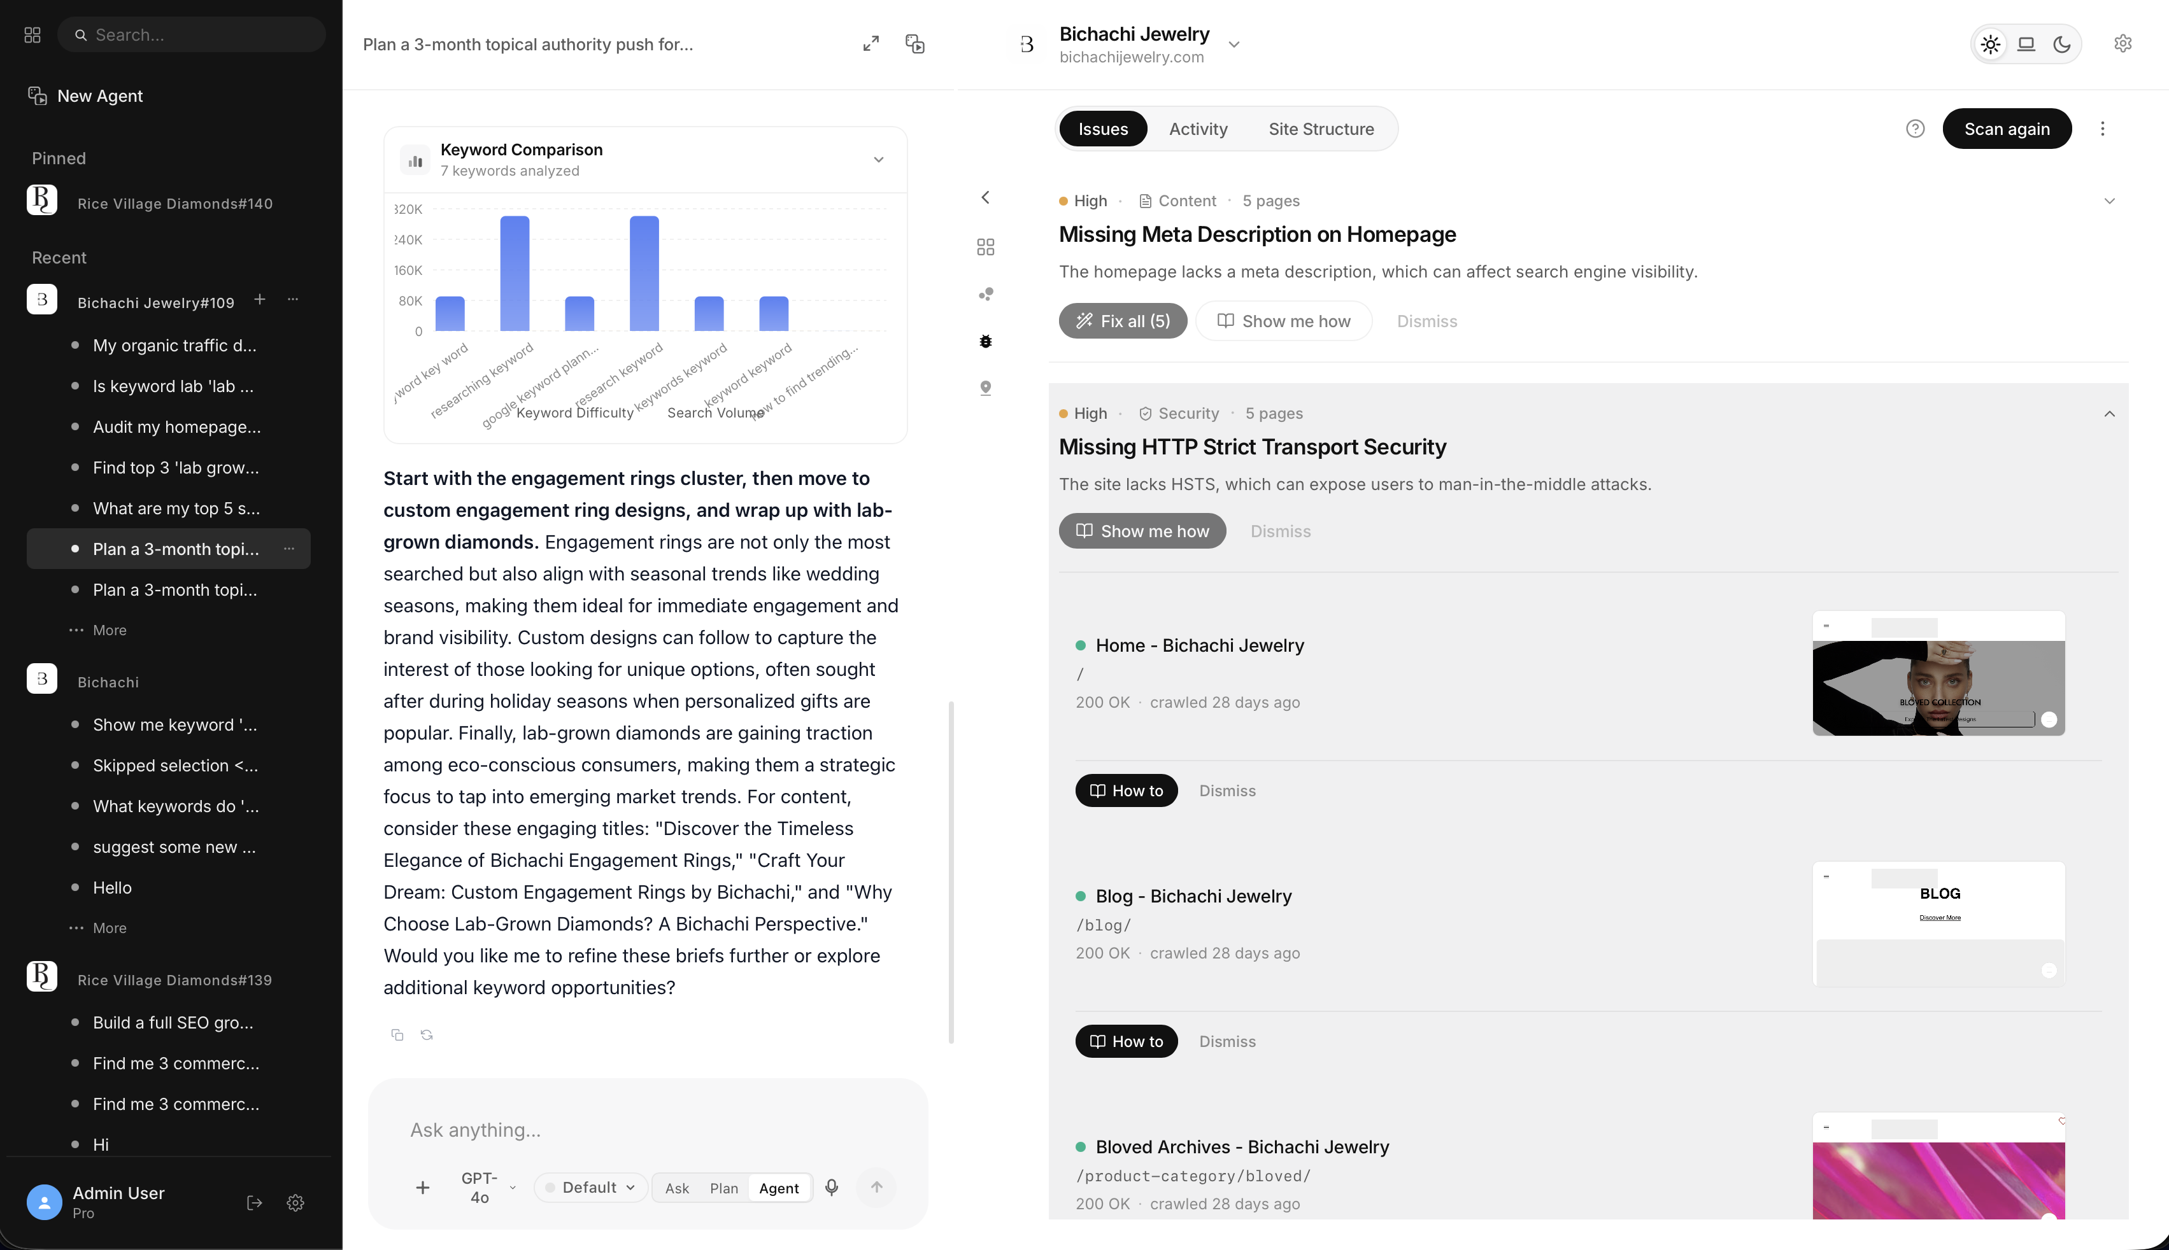Select Ask mode
2169x1250 pixels.
pyautogui.click(x=677, y=1188)
